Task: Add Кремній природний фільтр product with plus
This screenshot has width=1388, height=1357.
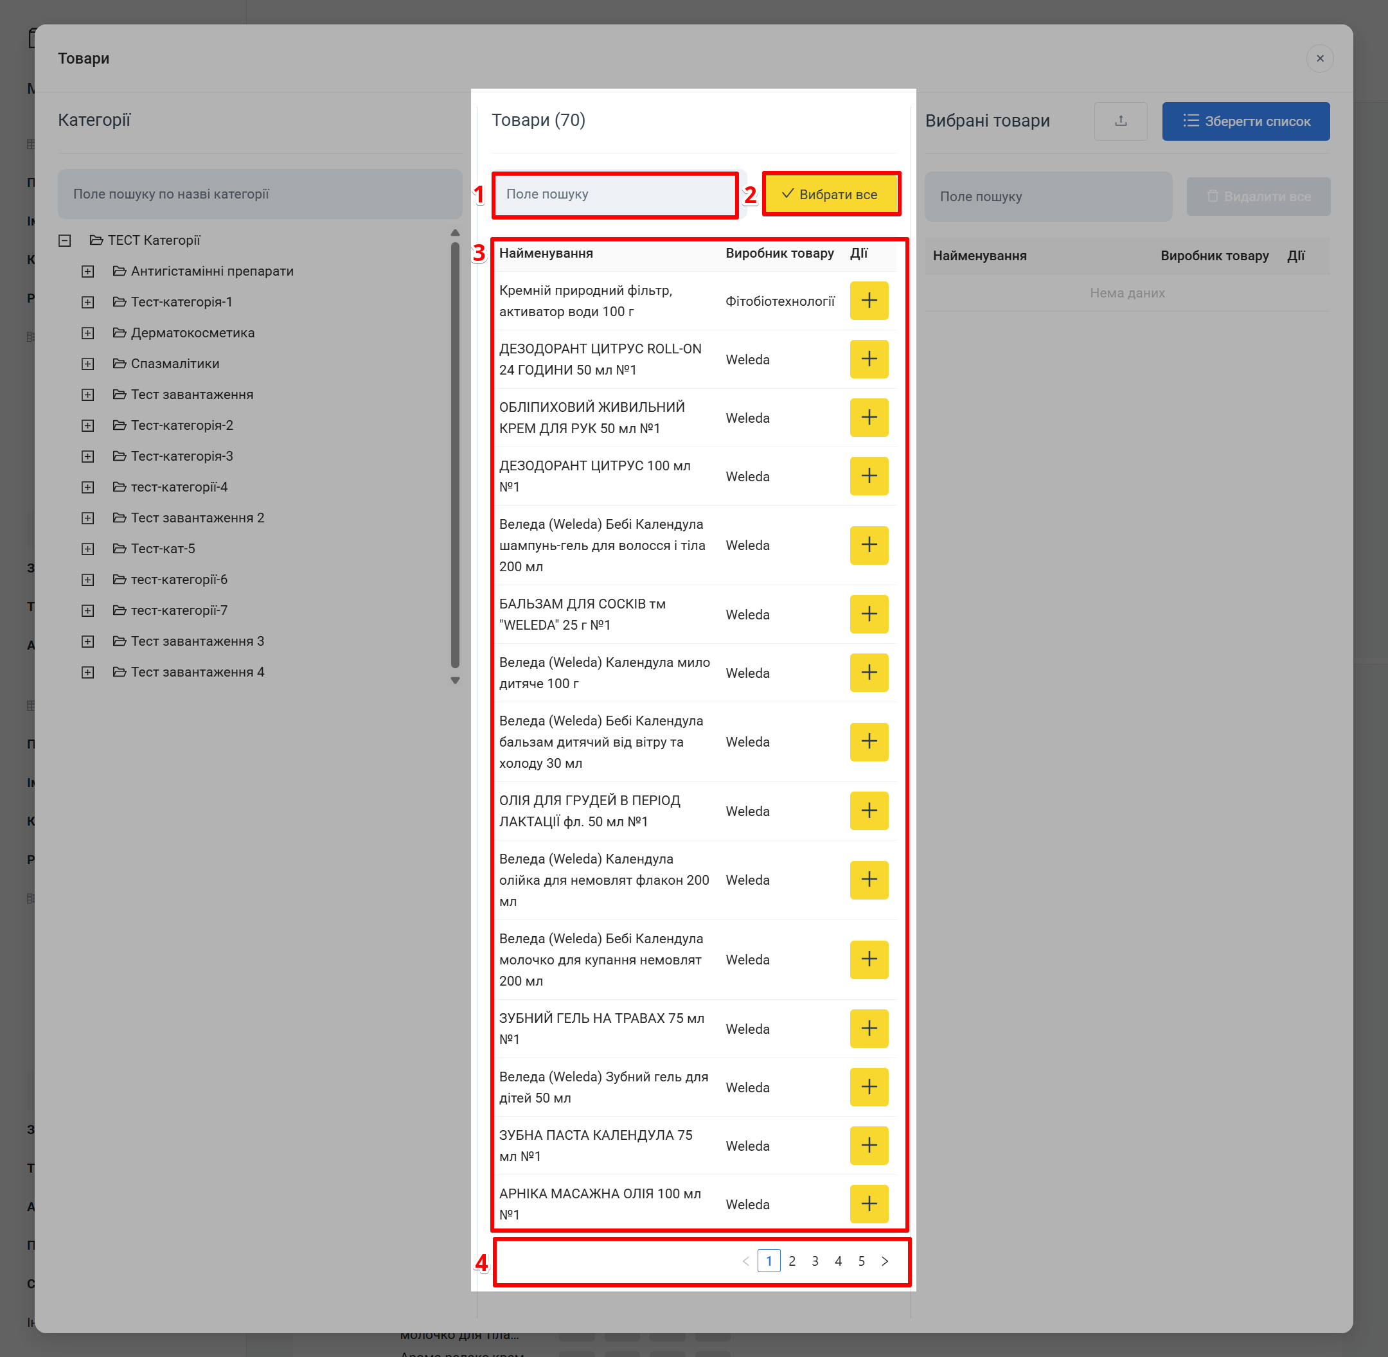Action: 868,301
